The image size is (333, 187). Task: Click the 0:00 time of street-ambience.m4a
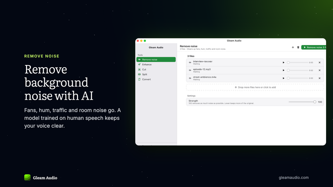coord(311,78)
